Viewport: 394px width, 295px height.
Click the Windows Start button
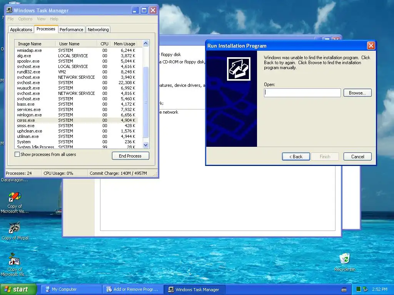(18, 289)
